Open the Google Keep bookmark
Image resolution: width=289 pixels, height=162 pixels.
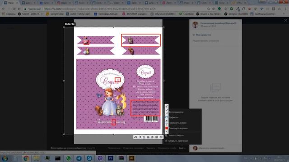[54, 14]
